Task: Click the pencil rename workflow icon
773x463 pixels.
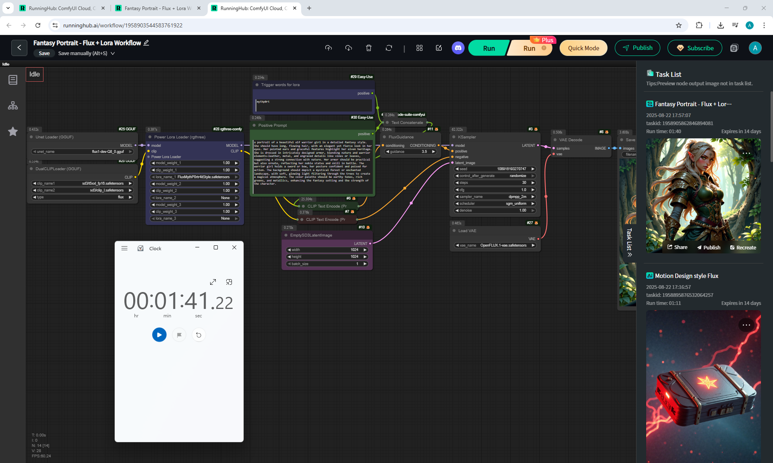Action: click(147, 43)
